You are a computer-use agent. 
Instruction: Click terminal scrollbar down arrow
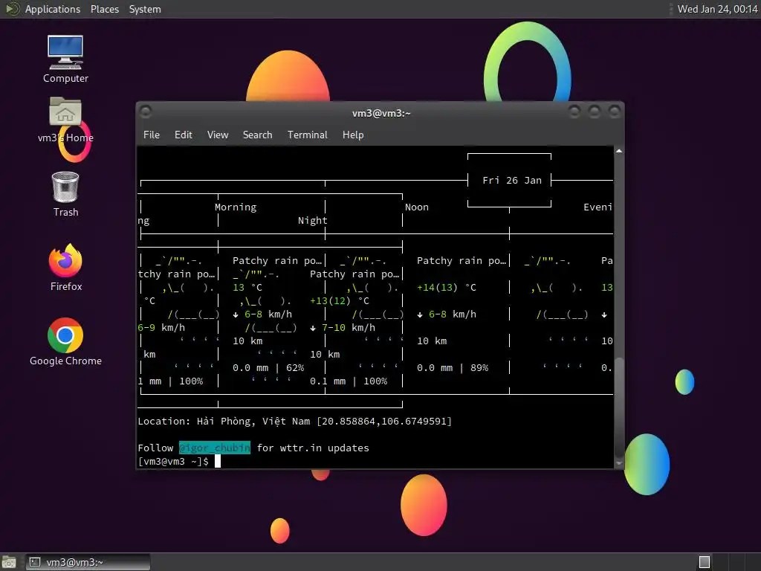pyautogui.click(x=619, y=464)
